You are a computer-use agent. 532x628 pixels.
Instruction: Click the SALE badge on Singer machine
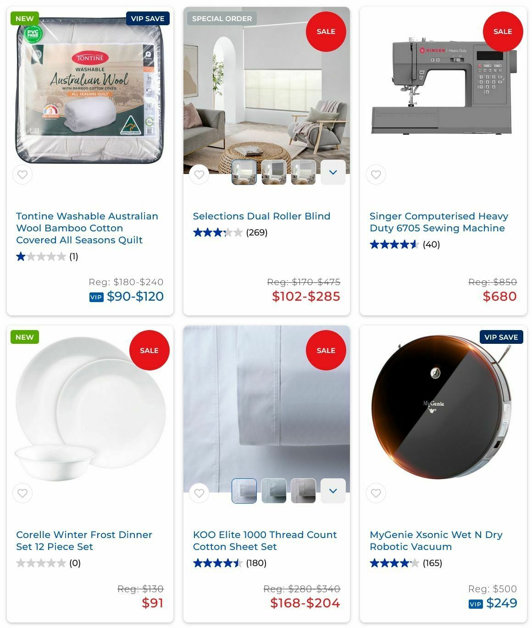503,32
